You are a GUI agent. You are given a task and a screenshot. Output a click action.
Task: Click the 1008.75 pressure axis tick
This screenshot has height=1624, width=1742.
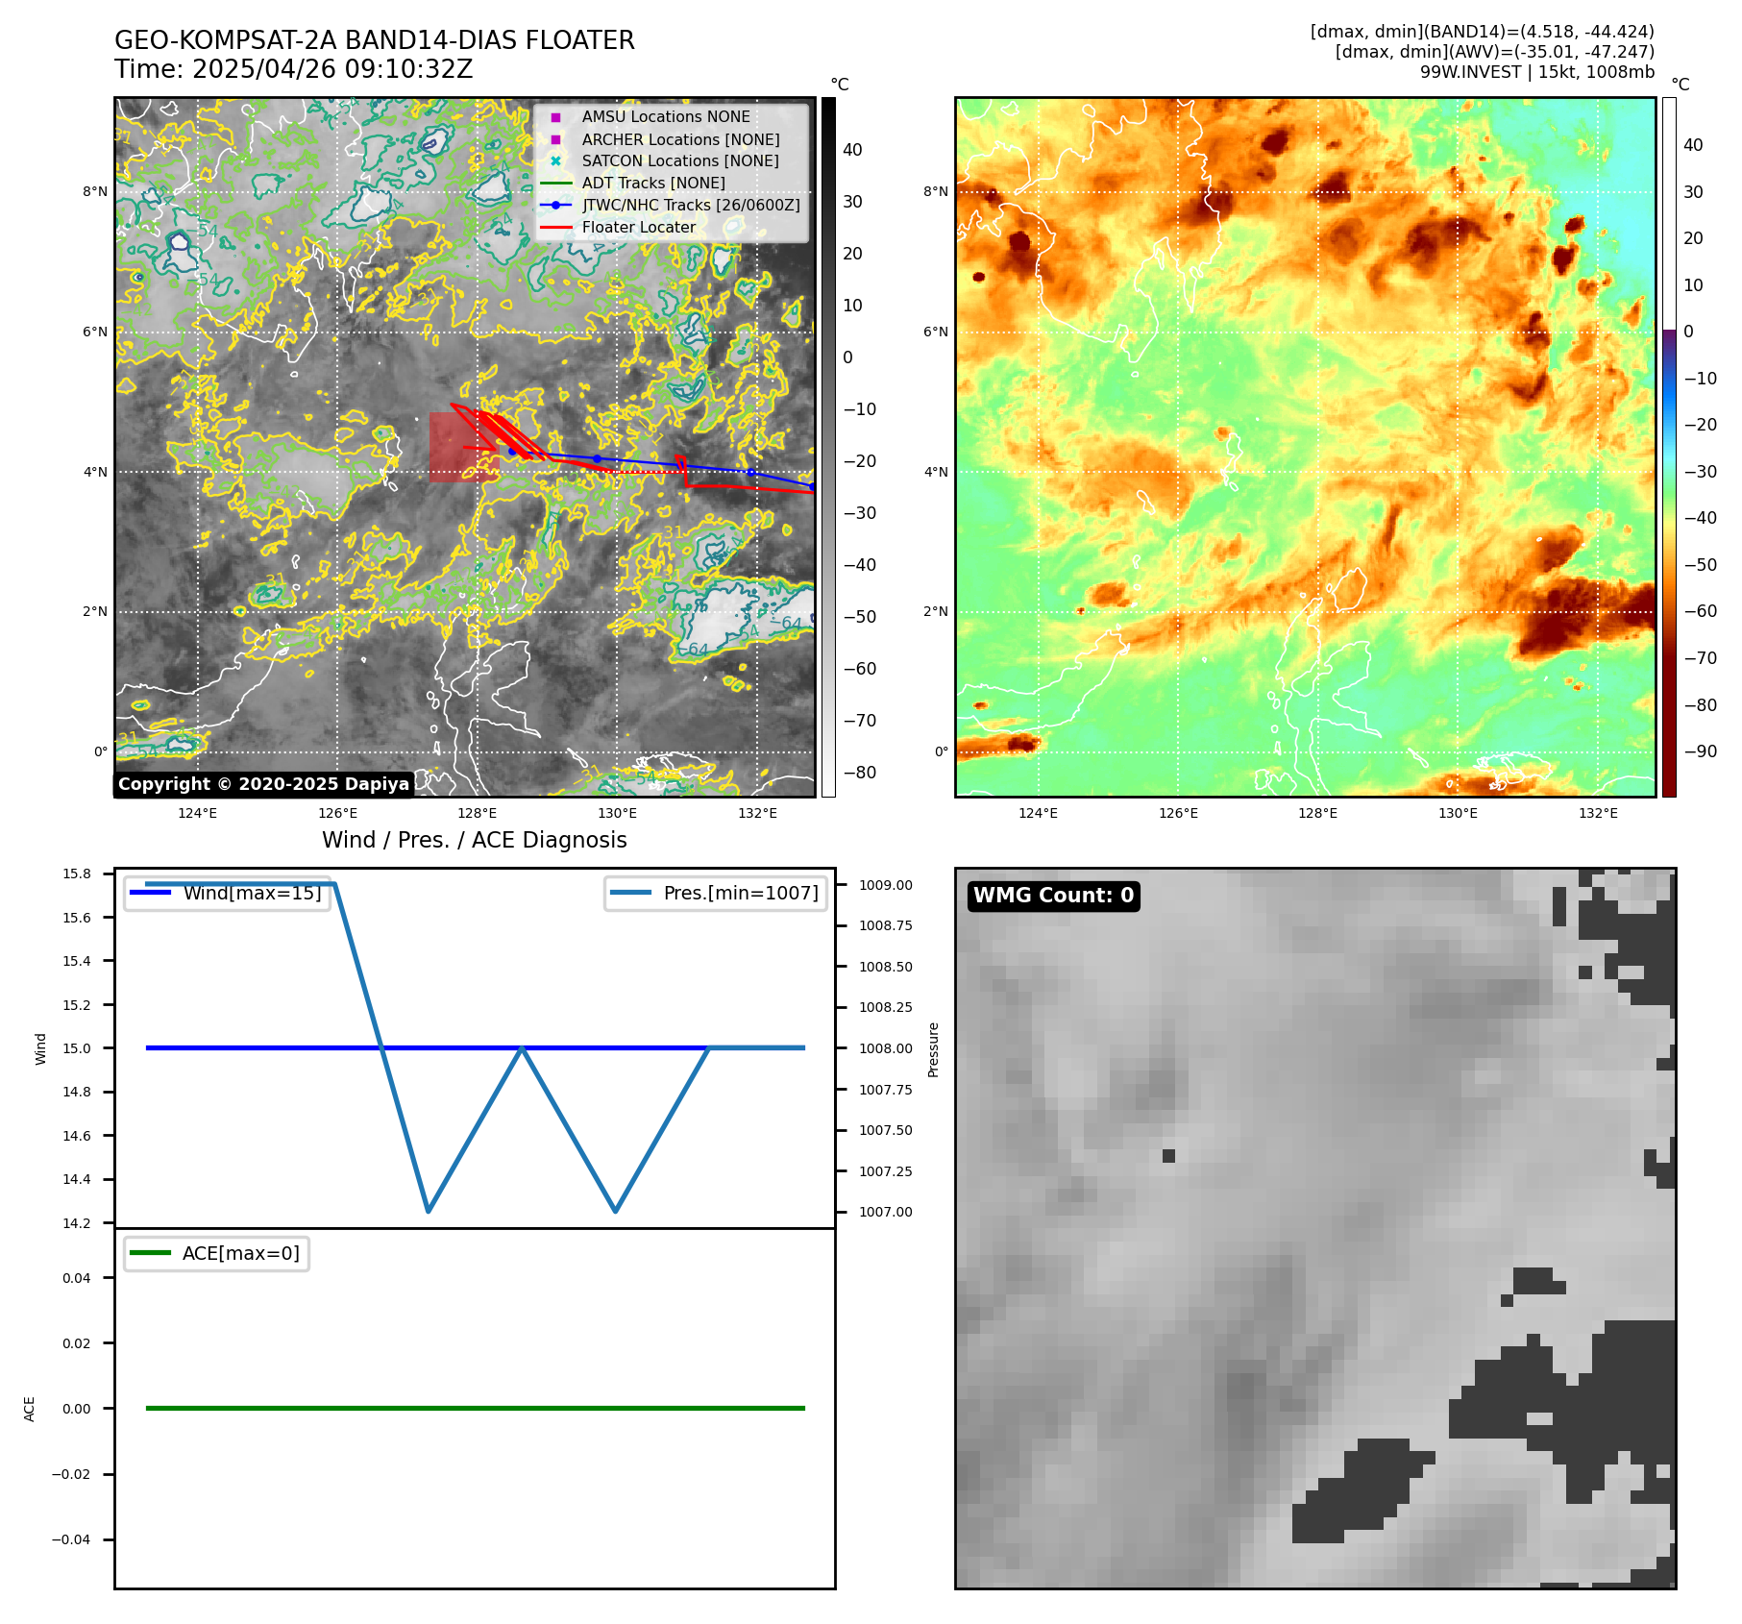(886, 926)
